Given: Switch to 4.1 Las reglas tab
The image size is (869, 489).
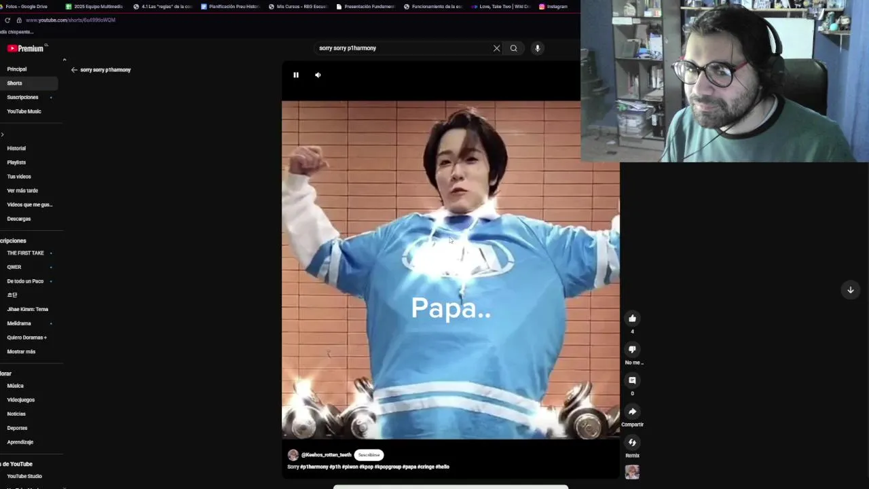Looking at the screenshot, I should tap(162, 6).
